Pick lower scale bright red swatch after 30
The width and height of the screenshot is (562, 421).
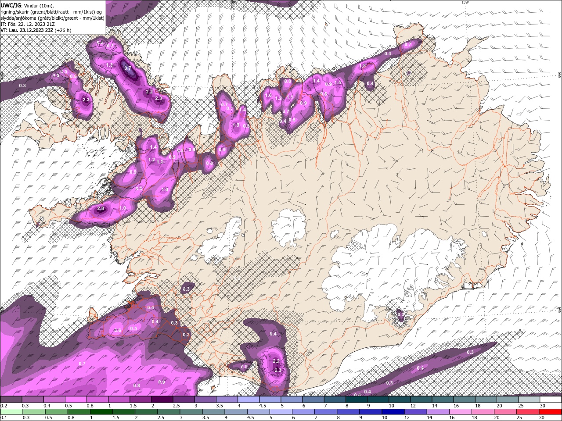[x=550, y=412]
